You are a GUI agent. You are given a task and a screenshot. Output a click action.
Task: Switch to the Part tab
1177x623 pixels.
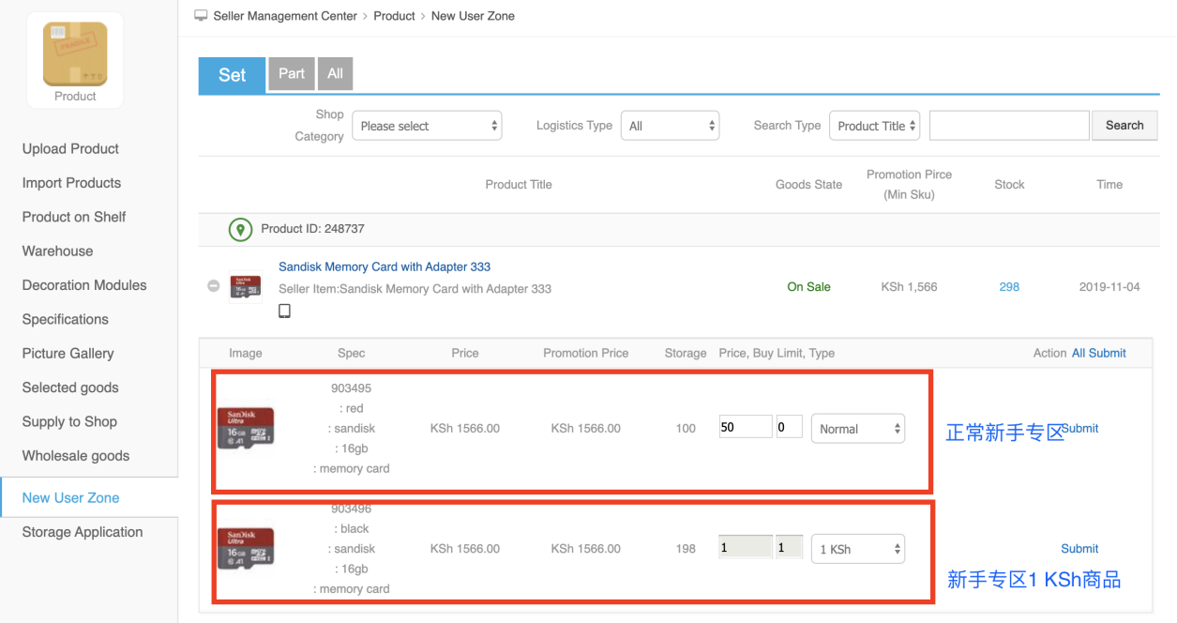click(292, 74)
